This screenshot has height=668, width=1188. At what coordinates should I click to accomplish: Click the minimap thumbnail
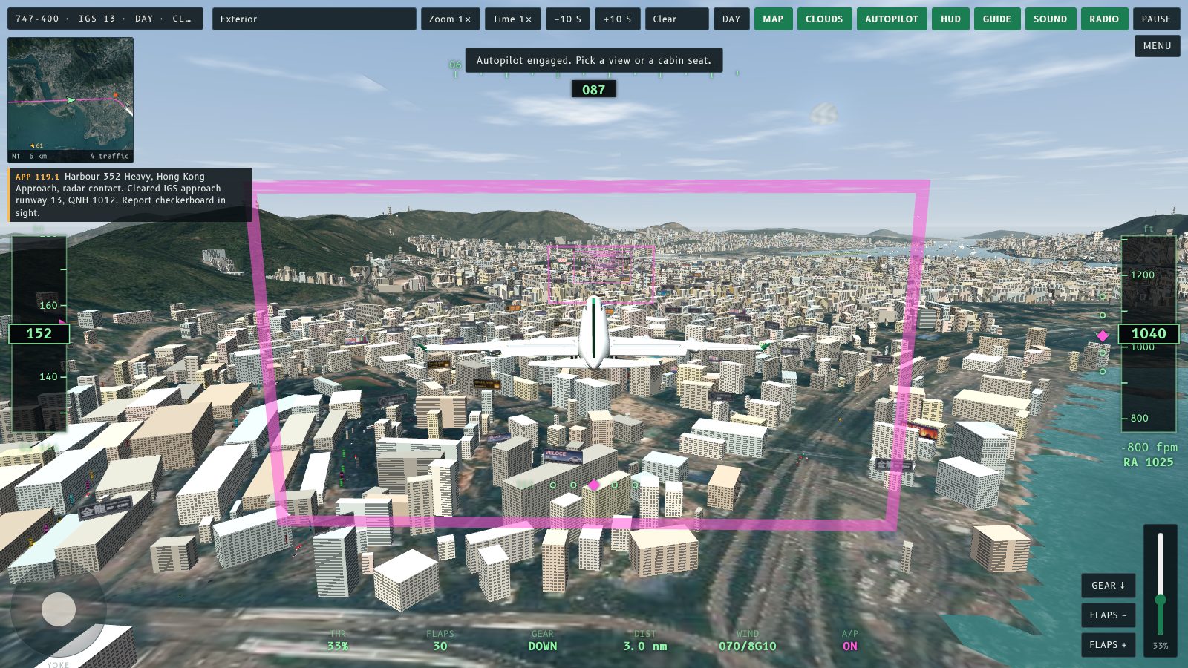click(x=71, y=100)
